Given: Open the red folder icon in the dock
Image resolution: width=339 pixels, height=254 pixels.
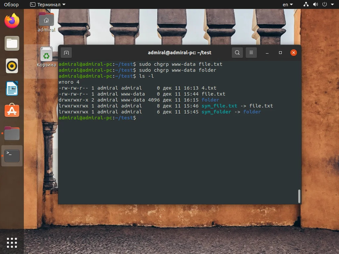Looking at the screenshot, I should point(12,133).
